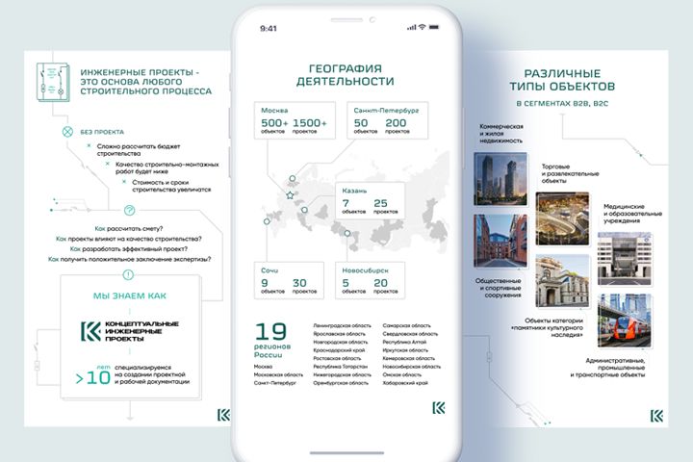The width and height of the screenshot is (693, 462).
Task: Click 'Ленинградская область' in regions list
Action: click(x=342, y=326)
